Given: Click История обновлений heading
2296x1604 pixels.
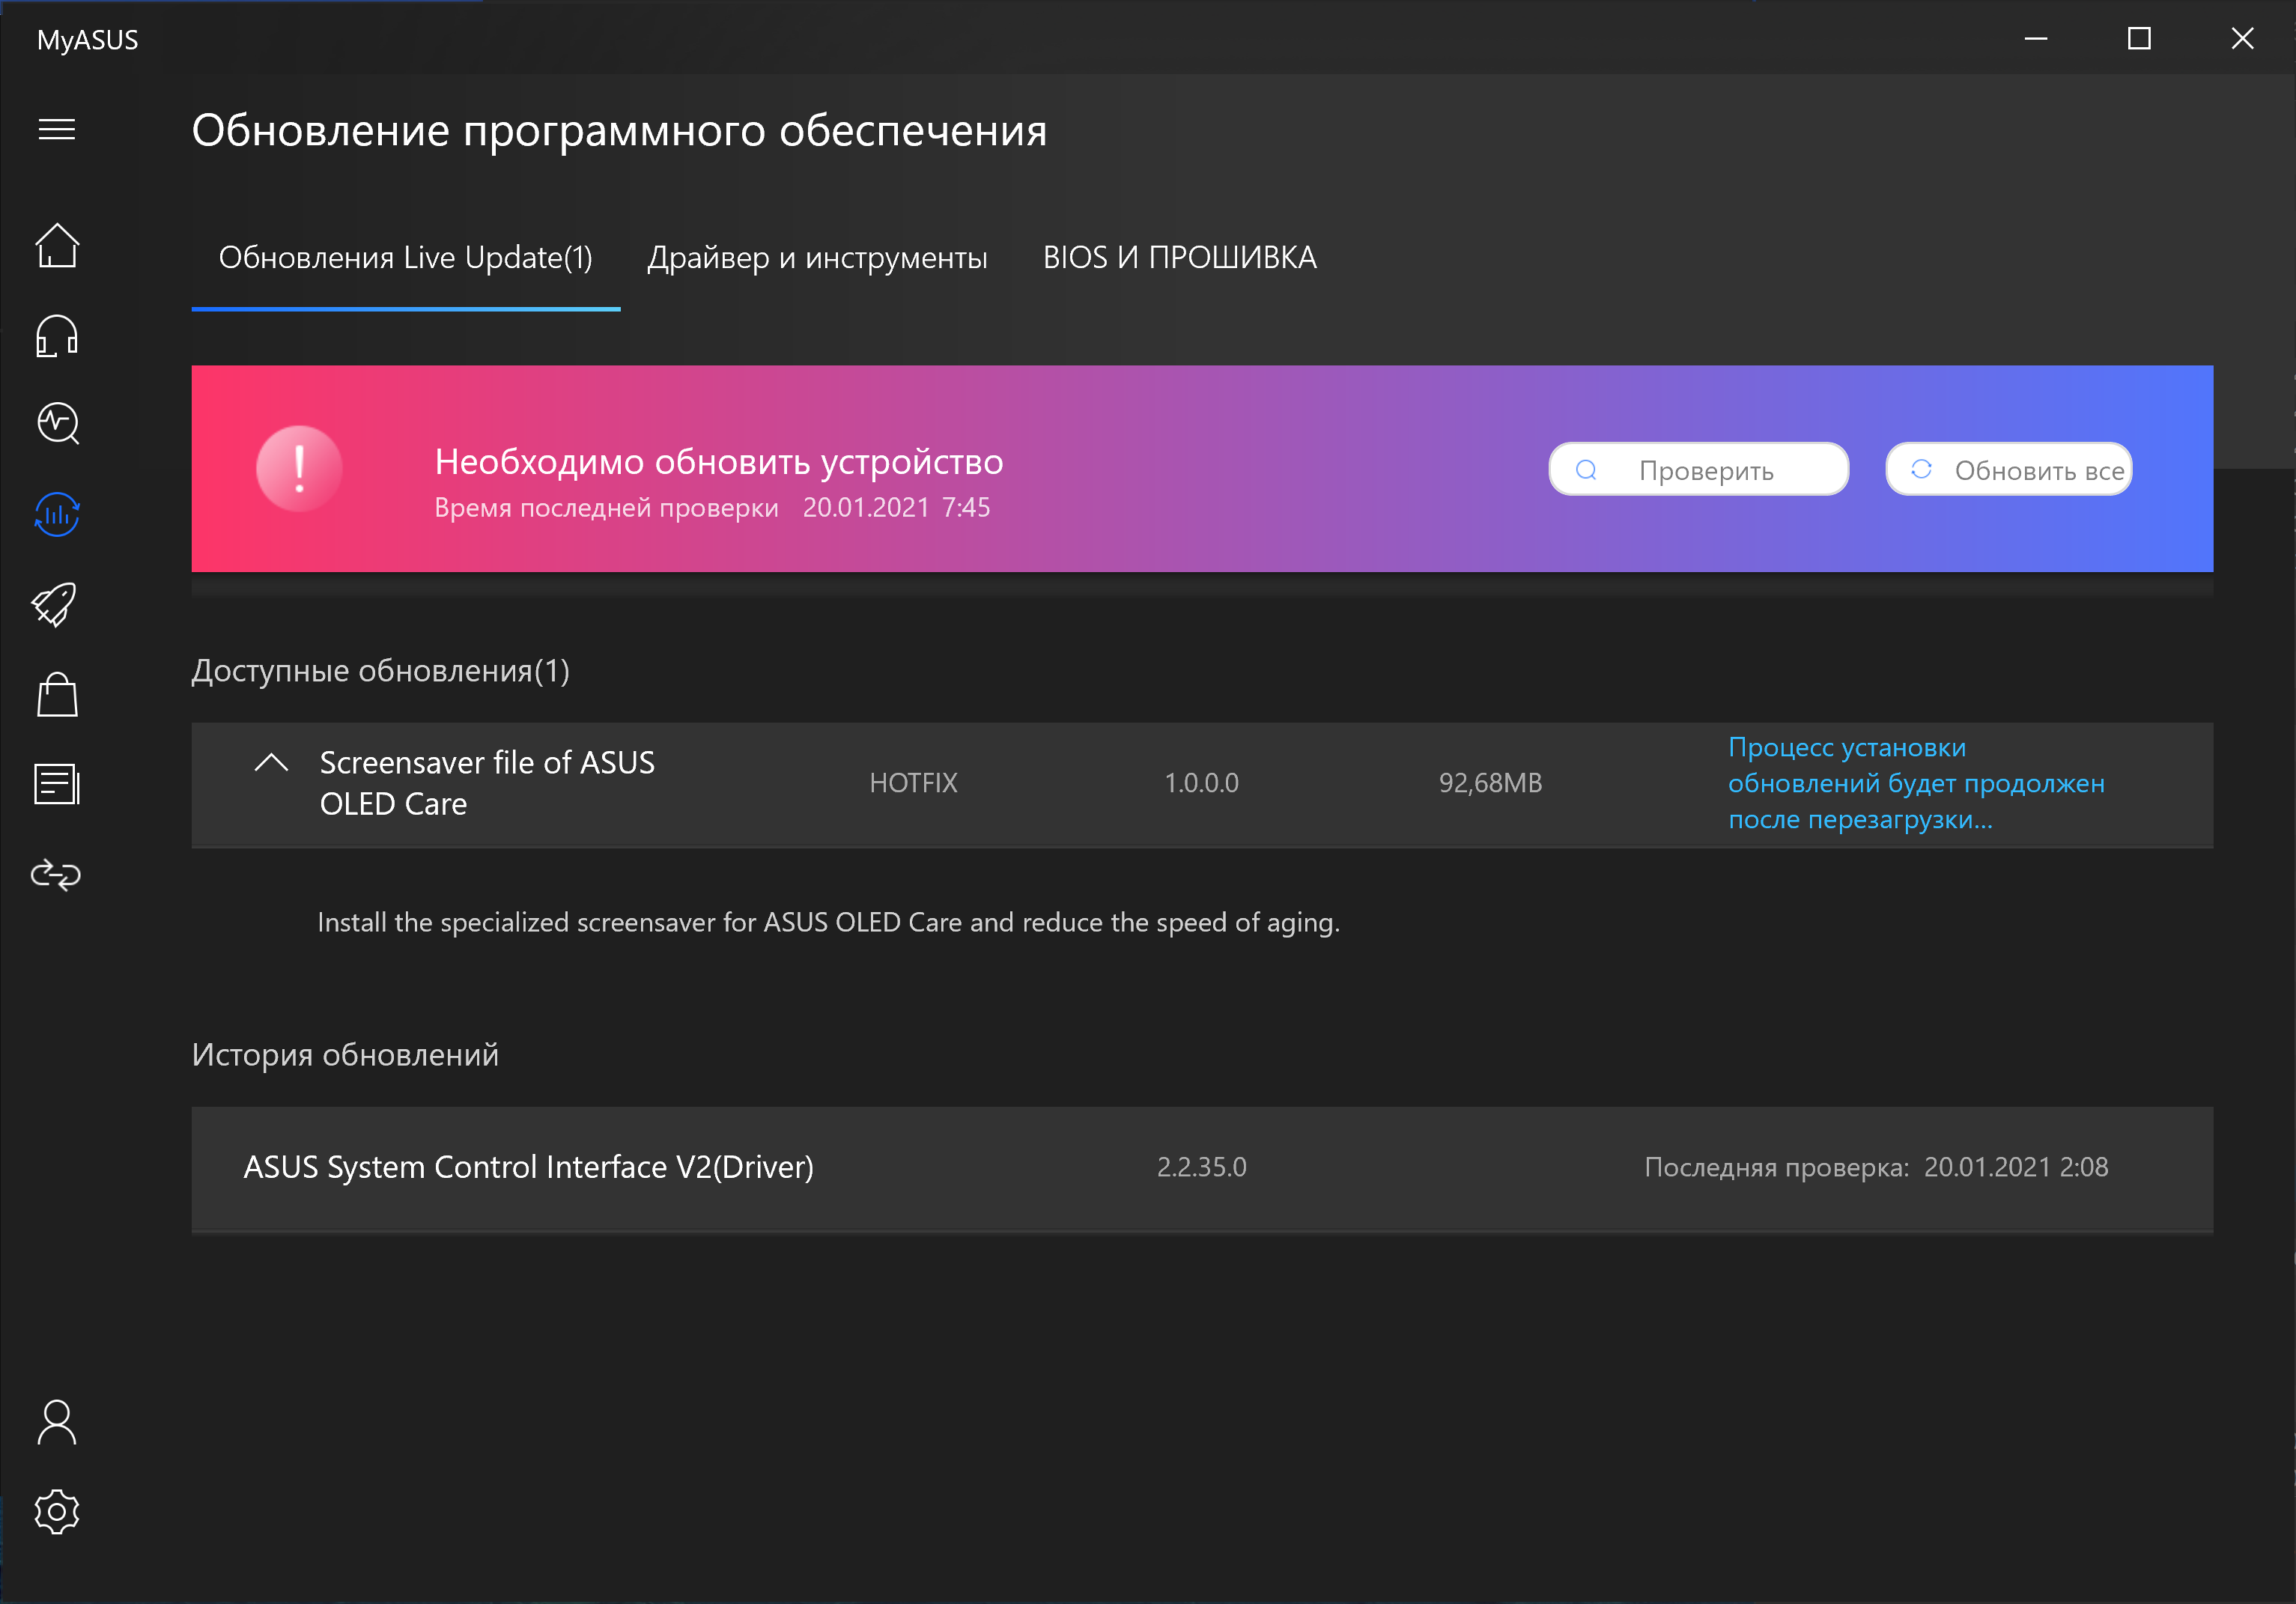Looking at the screenshot, I should (345, 1055).
